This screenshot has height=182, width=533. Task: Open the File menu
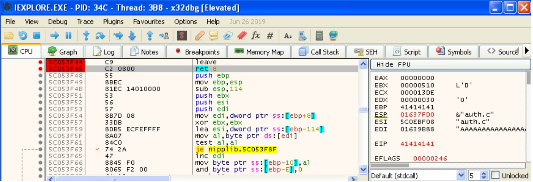tap(10, 22)
